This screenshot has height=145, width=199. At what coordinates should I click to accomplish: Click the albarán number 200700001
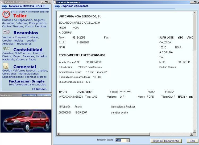pyautogui.click(x=65, y=113)
